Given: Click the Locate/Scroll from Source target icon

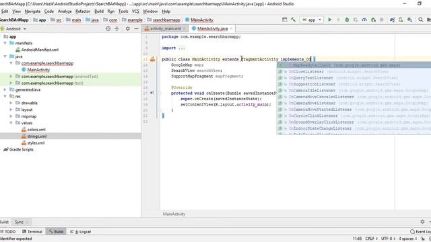Looking at the screenshot, I should click(x=108, y=28).
